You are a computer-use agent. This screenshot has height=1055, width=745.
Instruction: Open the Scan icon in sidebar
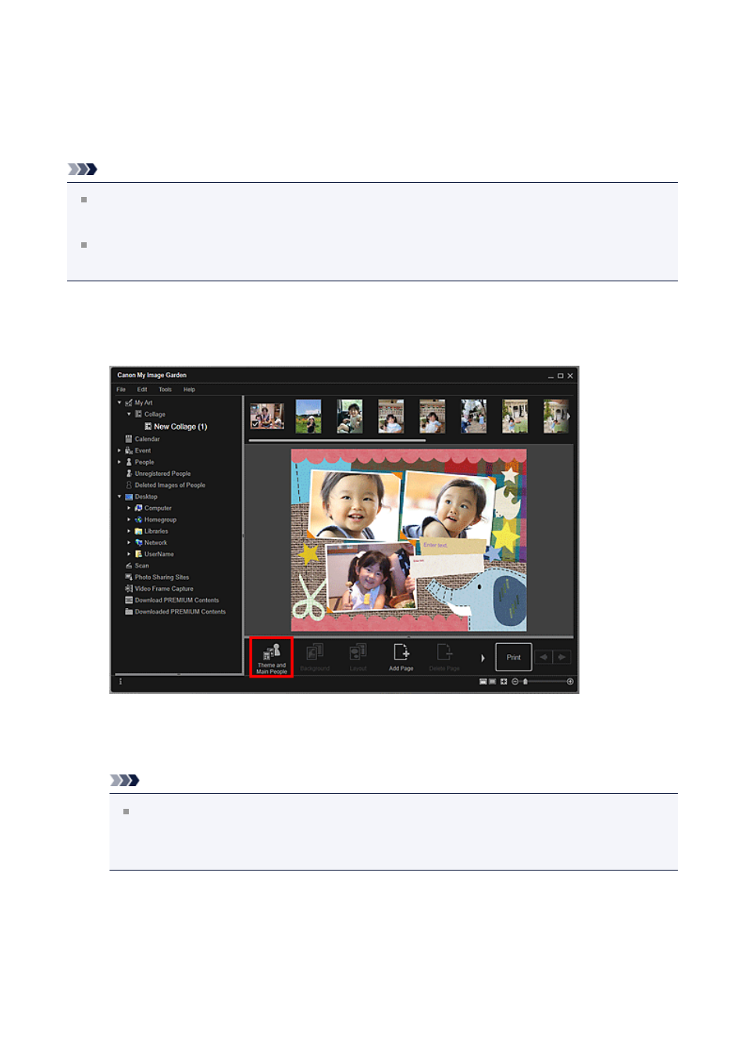tap(129, 566)
